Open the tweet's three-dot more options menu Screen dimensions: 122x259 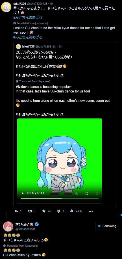click(91, 211)
